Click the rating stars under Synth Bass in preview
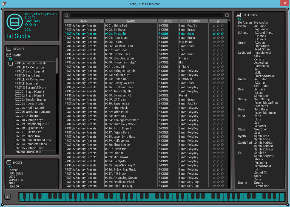The image size is (290, 207). [31, 25]
